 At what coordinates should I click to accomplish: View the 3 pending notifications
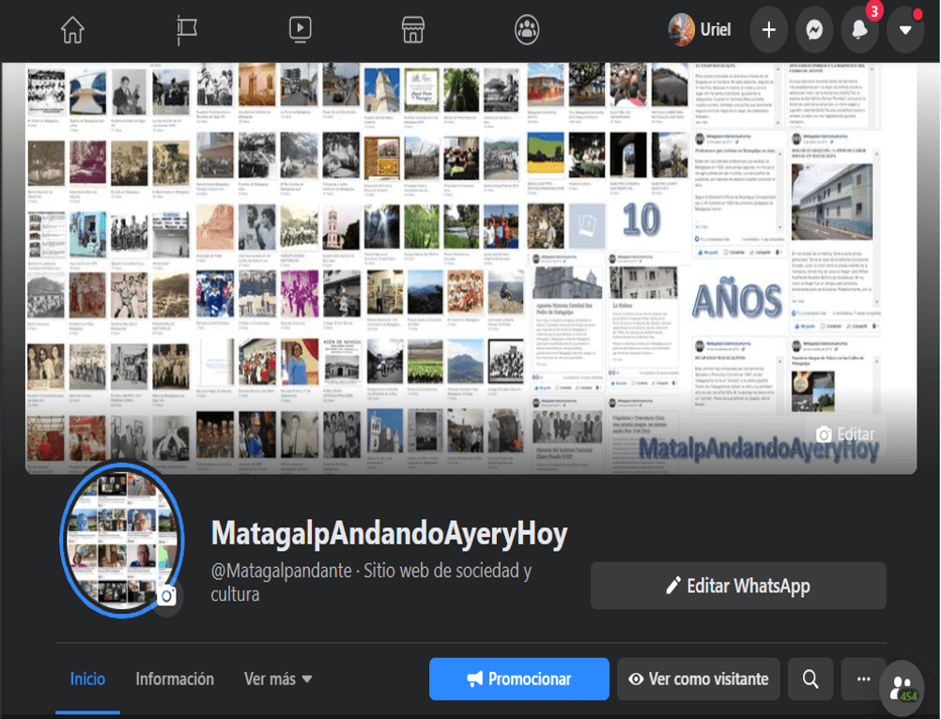[859, 29]
